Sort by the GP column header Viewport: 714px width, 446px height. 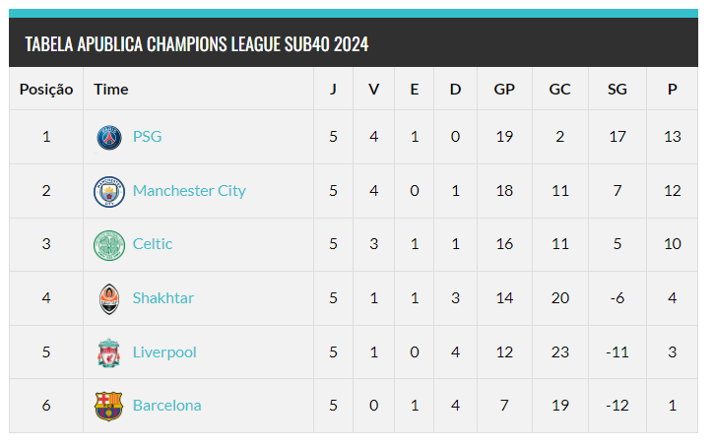click(x=504, y=90)
